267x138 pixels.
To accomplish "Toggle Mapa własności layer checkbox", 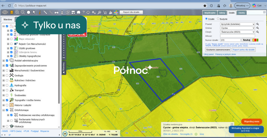I will point(11,39).
